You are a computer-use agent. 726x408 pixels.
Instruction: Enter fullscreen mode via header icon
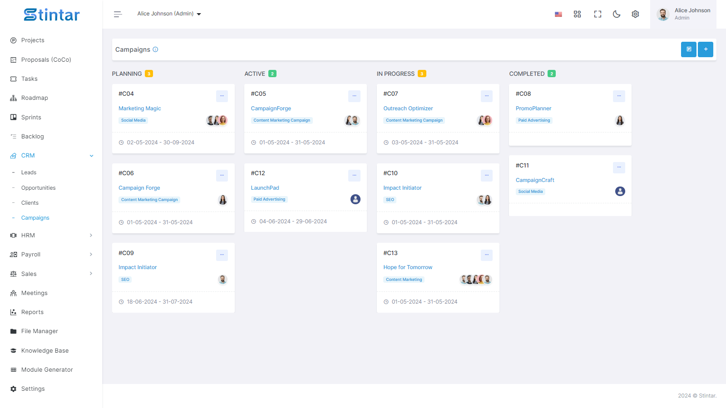(x=598, y=14)
